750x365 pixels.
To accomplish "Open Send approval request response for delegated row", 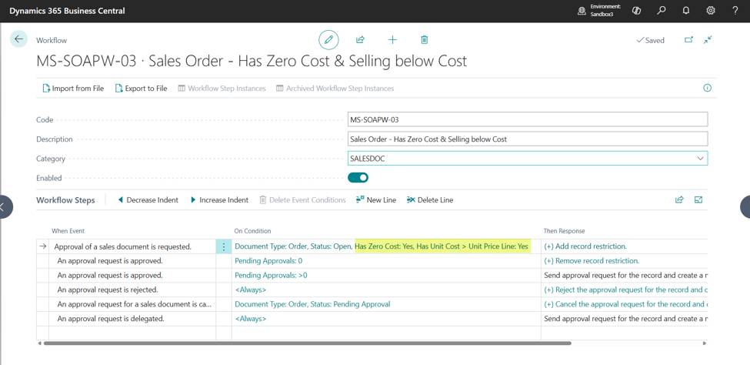I will tap(625, 319).
